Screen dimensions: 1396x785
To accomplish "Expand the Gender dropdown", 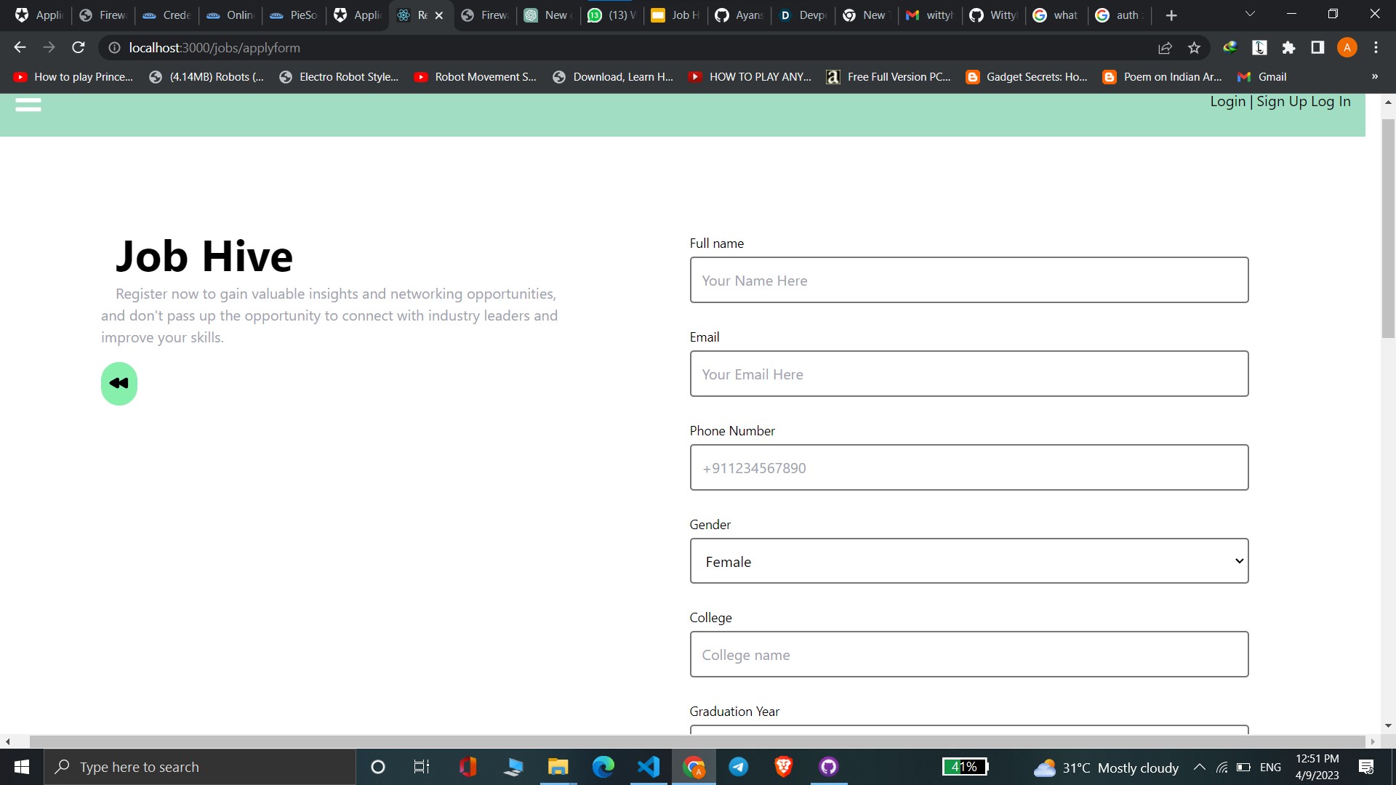I will 968,561.
